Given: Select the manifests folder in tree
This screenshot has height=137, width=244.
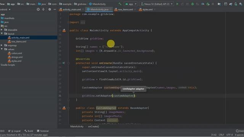Looking at the screenshot, I should coord(9,18).
